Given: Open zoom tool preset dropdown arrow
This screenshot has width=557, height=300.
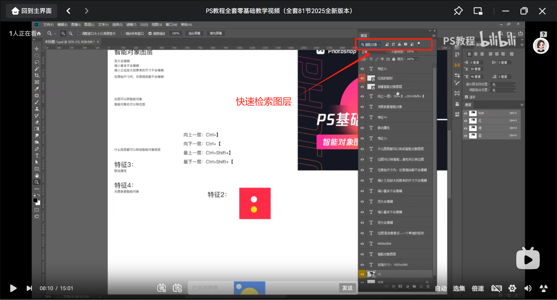Looking at the screenshot, I should (55, 34).
